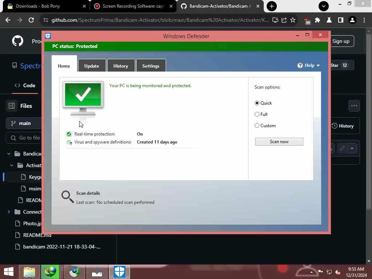
Task: Open the GitHub more options ellipsis button
Action: tap(354, 106)
